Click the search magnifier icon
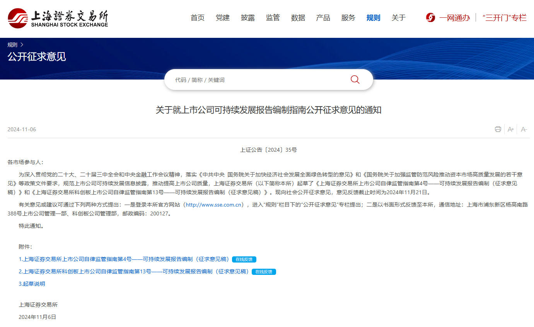This screenshot has width=534, height=327. click(355, 80)
